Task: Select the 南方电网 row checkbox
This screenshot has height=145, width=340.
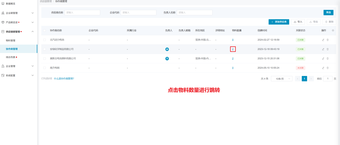Action: 45,68
